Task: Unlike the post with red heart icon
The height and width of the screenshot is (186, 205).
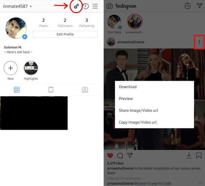Action: [110, 156]
